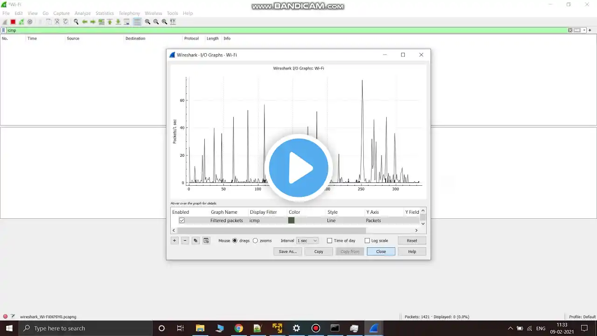The width and height of the screenshot is (597, 336).
Task: Click the Save As... button
Action: (288, 252)
